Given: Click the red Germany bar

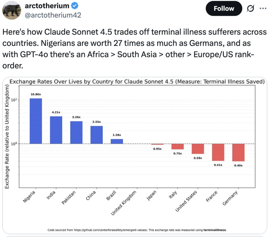Looking at the screenshot, I should tap(238, 152).
